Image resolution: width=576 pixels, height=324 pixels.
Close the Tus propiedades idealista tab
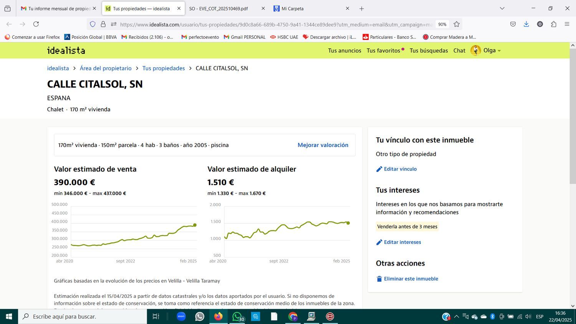tap(179, 8)
